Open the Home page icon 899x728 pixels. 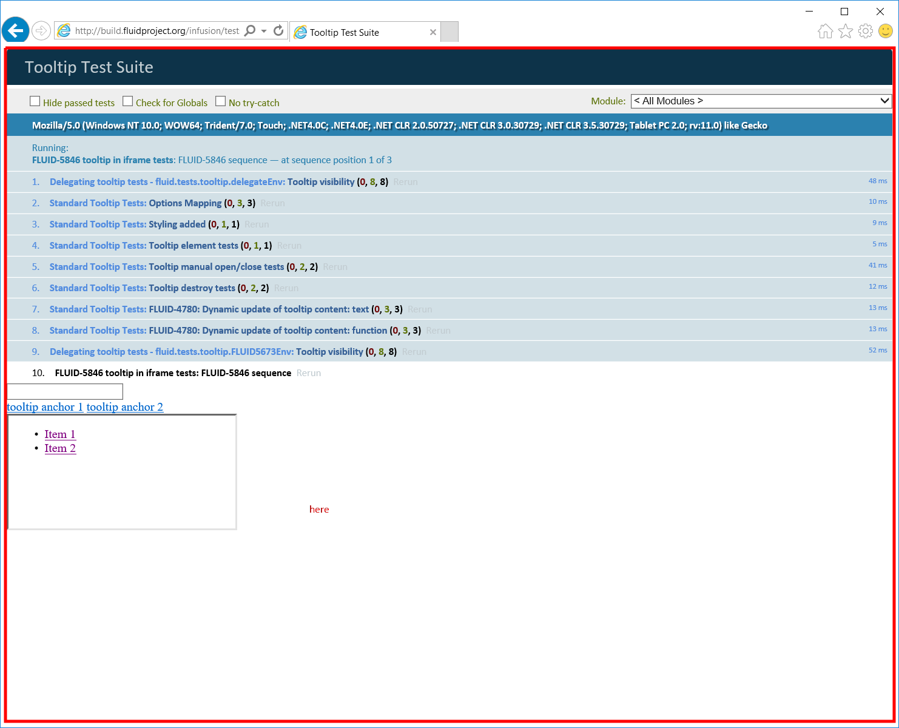tap(825, 31)
